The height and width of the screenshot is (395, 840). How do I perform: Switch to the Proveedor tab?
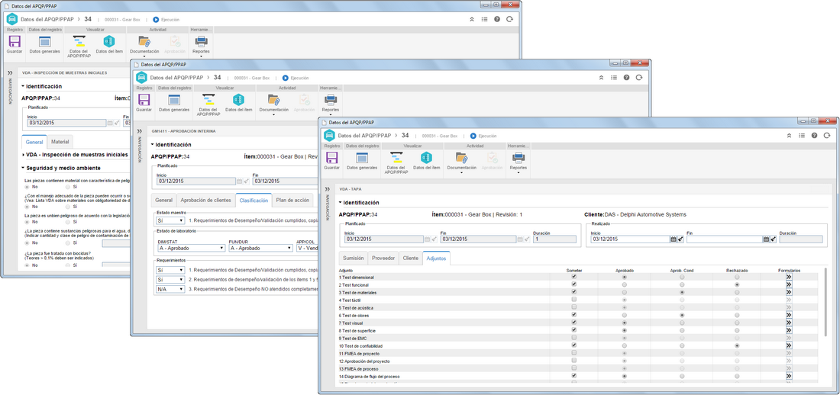tap(383, 258)
